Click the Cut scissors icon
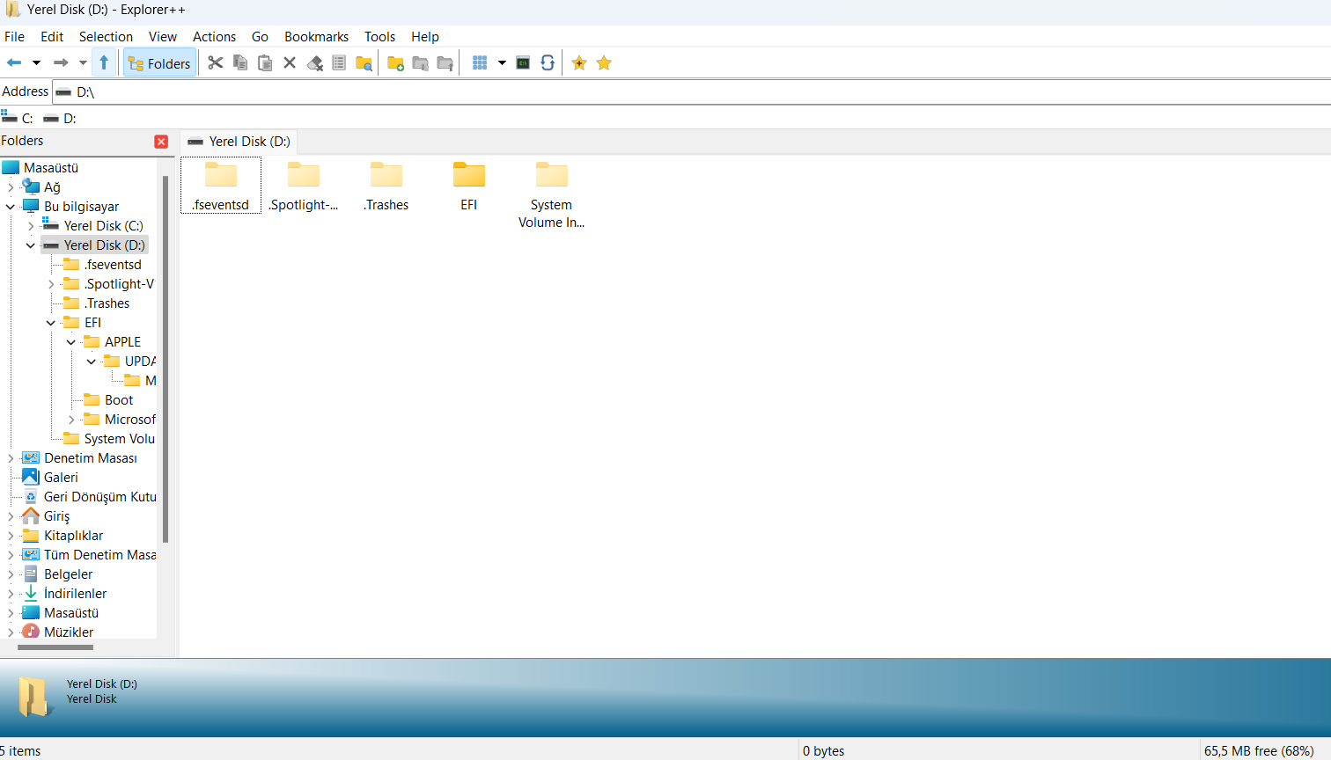The width and height of the screenshot is (1331, 760). [215, 62]
